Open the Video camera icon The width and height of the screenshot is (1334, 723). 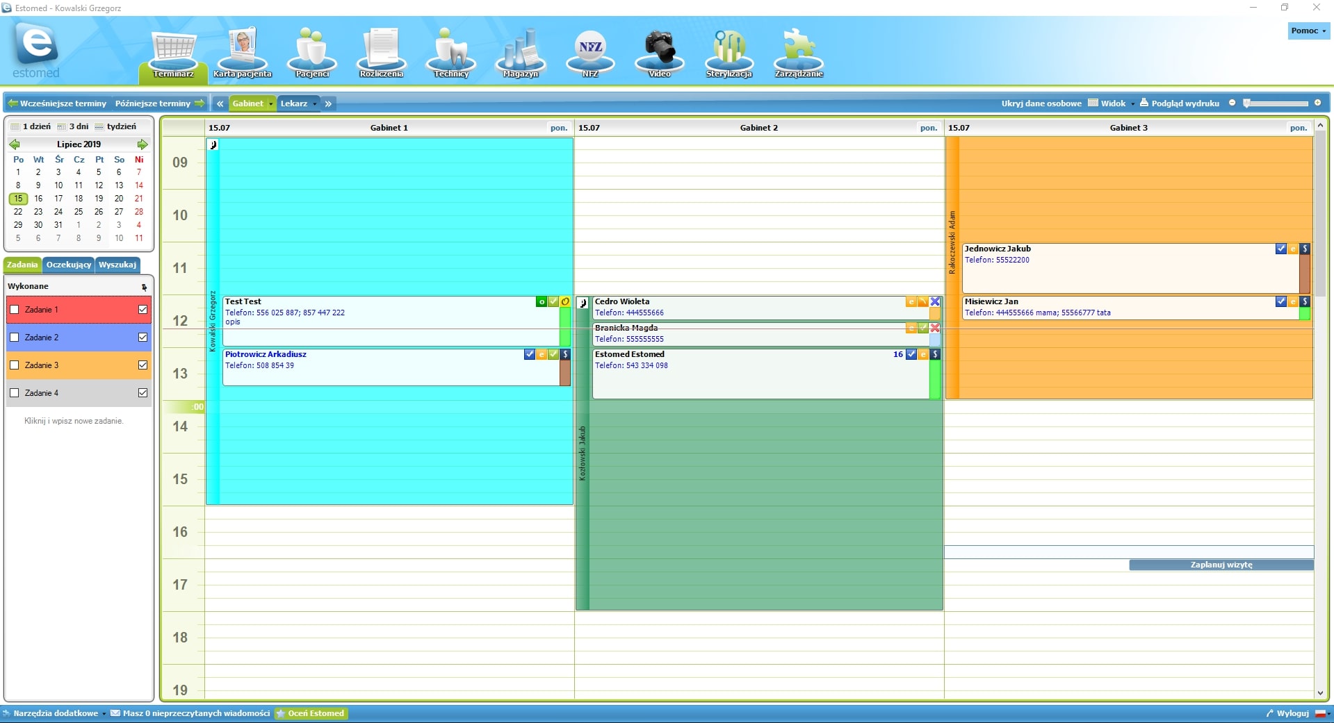tap(659, 53)
